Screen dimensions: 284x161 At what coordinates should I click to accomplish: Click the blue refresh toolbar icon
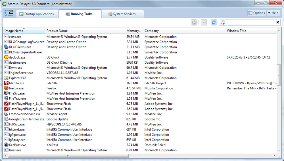(x=214, y=23)
